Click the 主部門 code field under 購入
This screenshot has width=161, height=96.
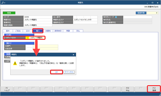29,46
